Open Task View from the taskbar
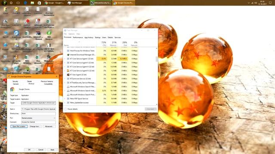Viewport: 275px width, 154px height. tap(18, 3)
